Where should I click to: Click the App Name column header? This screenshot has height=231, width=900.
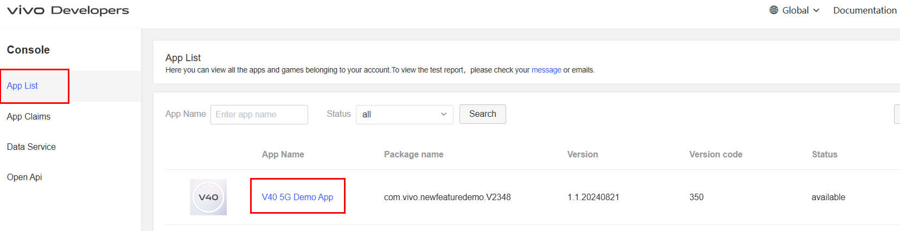pos(283,155)
